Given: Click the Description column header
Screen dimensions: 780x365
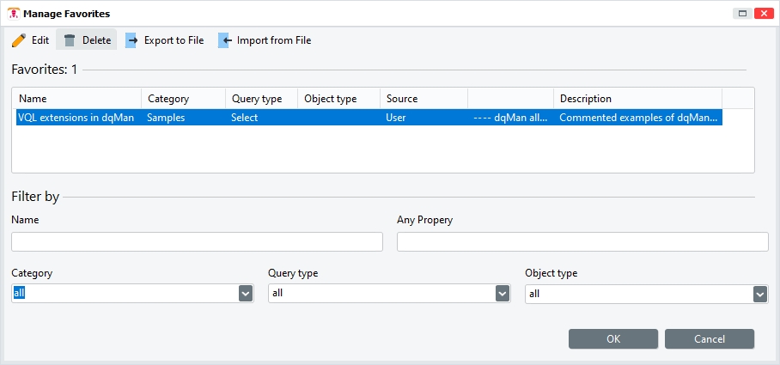Looking at the screenshot, I should [x=637, y=99].
